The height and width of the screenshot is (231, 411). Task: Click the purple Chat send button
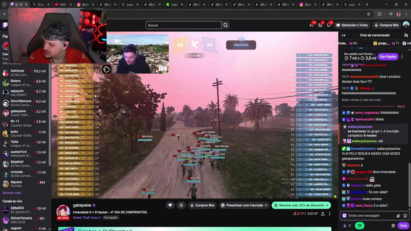pyautogui.click(x=403, y=226)
